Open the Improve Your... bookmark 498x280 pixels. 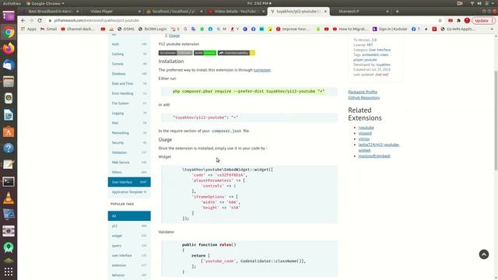pyautogui.click(x=293, y=29)
